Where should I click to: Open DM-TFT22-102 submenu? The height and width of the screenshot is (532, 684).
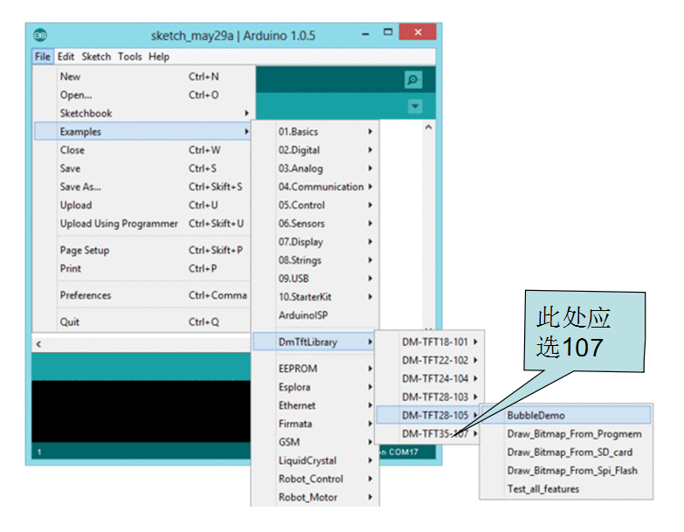pos(429,360)
